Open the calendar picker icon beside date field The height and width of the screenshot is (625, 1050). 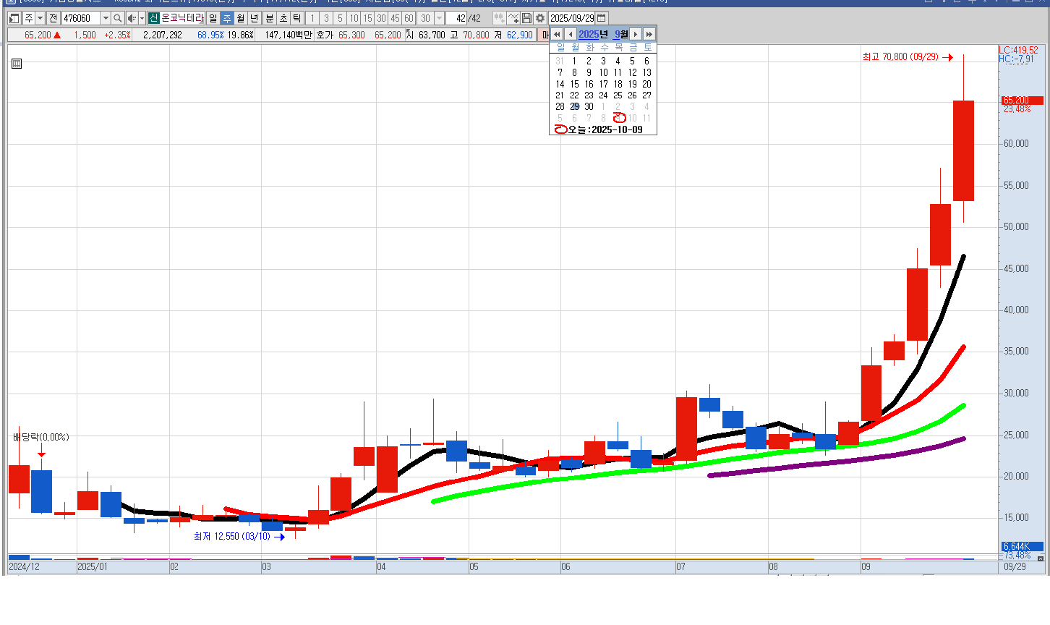(602, 18)
